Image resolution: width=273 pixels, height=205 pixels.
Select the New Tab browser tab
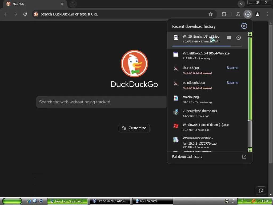click(35, 4)
